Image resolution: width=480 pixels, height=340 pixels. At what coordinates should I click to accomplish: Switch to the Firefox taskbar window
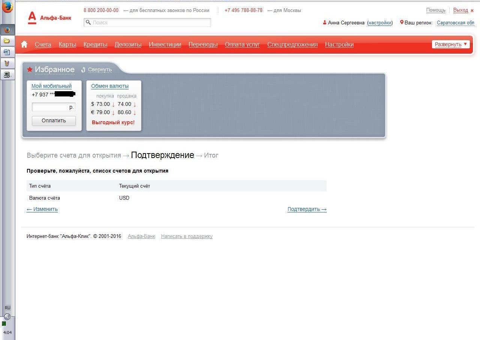tap(7, 30)
